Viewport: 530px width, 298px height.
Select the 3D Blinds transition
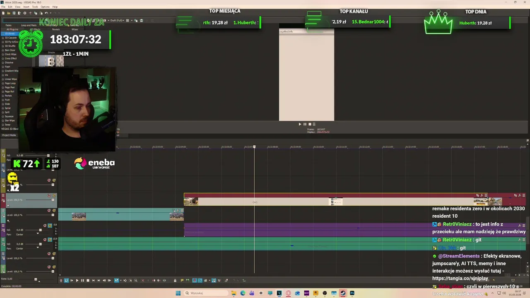(x=9, y=34)
